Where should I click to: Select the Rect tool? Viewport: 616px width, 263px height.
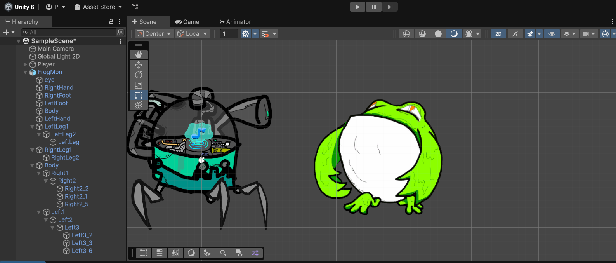(139, 95)
